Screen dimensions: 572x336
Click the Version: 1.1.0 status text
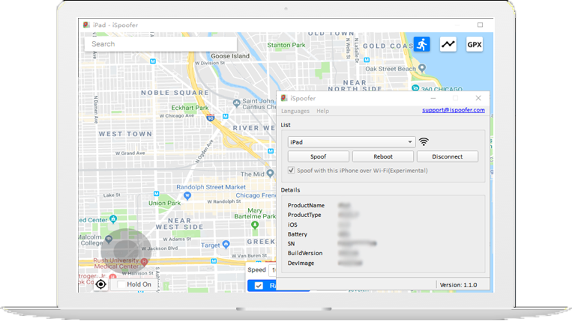point(459,285)
